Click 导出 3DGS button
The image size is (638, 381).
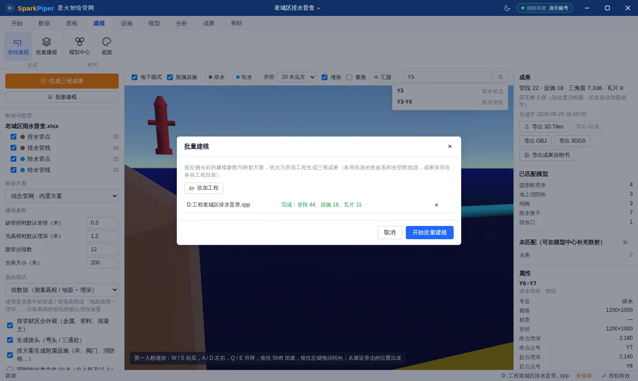click(x=572, y=141)
